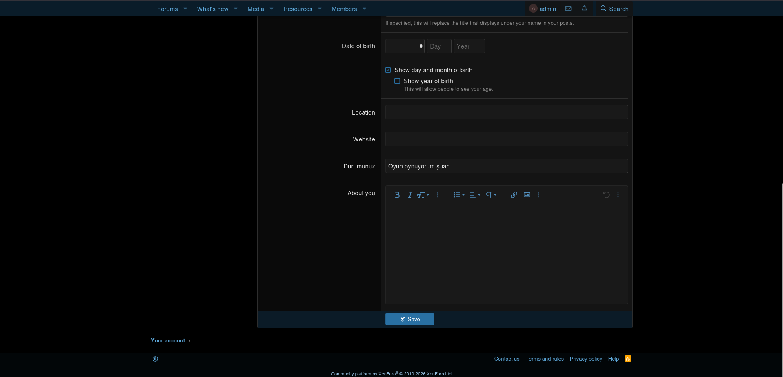Image resolution: width=783 pixels, height=377 pixels.
Task: Expand the Forums dropdown arrow
Action: 185,9
